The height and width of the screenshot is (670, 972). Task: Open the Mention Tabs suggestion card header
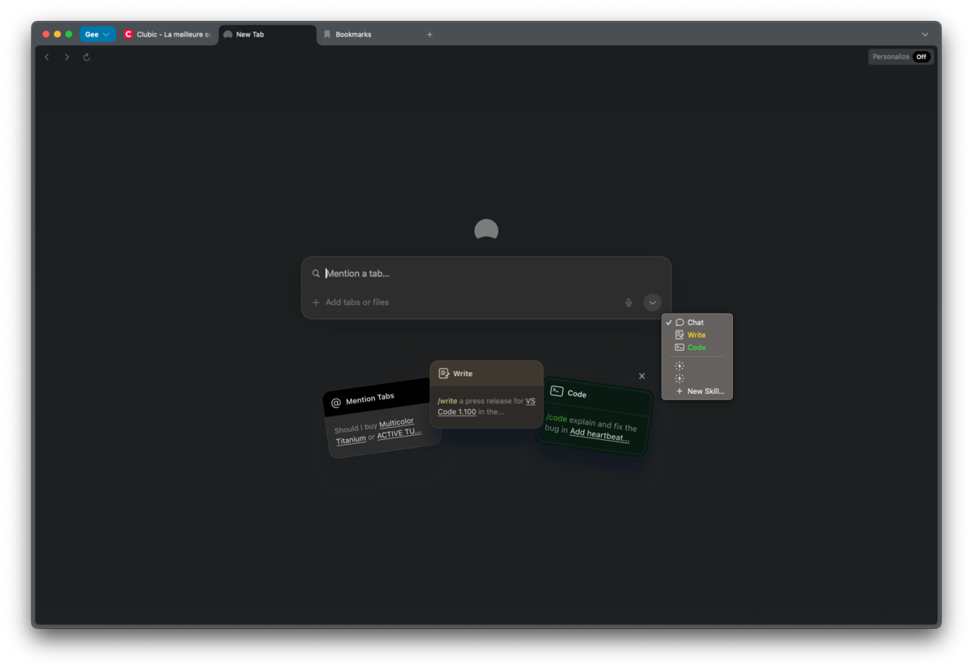pos(377,399)
